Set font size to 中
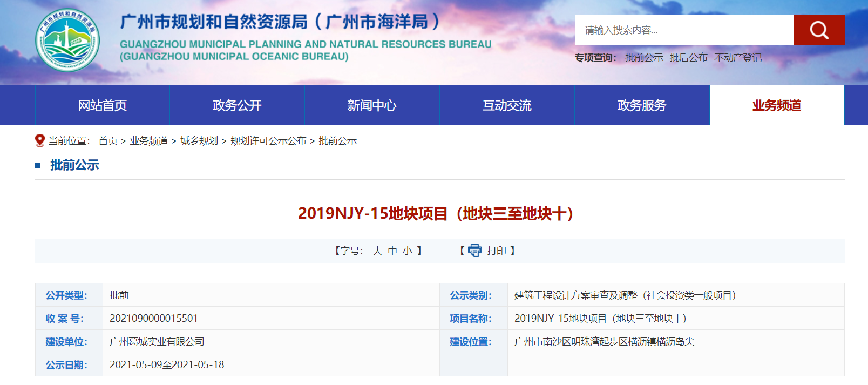The width and height of the screenshot is (868, 385). pos(392,251)
